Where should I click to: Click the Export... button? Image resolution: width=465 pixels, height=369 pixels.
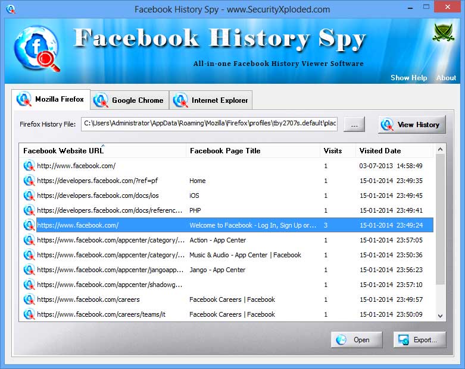[x=420, y=340]
